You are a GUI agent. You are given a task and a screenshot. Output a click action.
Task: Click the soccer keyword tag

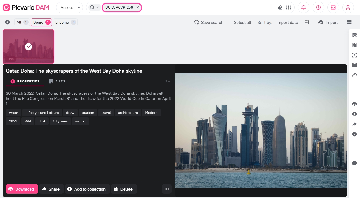(80, 121)
